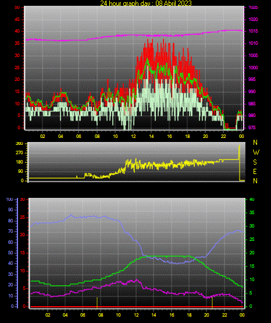Click the W compass direction label
This screenshot has width=271, height=323.
pos(256,152)
